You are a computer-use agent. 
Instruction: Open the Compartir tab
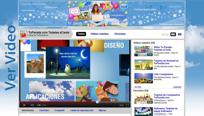[x=59, y=110]
